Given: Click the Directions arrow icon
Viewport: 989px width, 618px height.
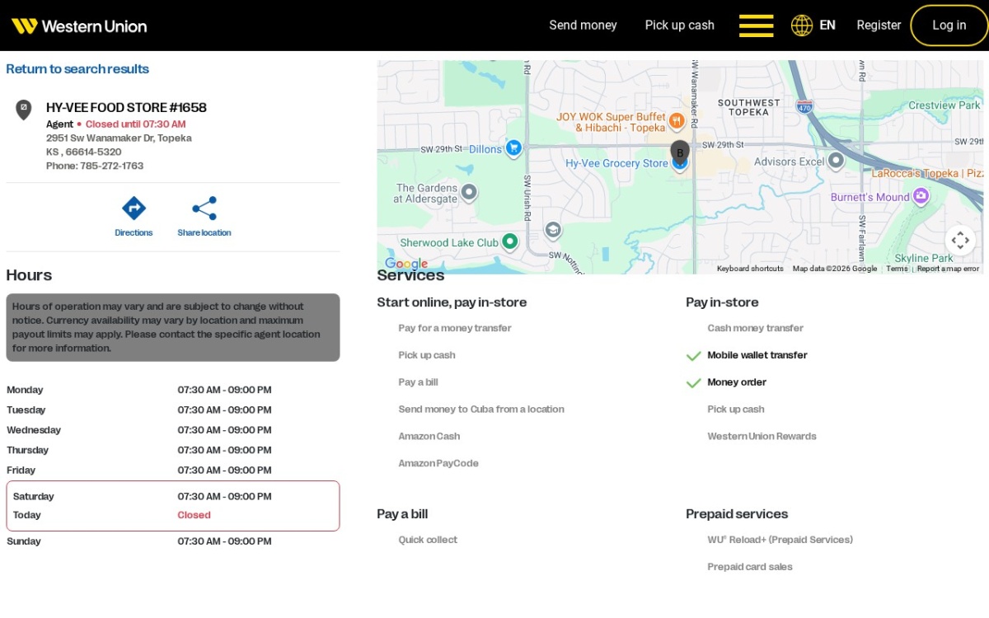Looking at the screenshot, I should pos(134,208).
